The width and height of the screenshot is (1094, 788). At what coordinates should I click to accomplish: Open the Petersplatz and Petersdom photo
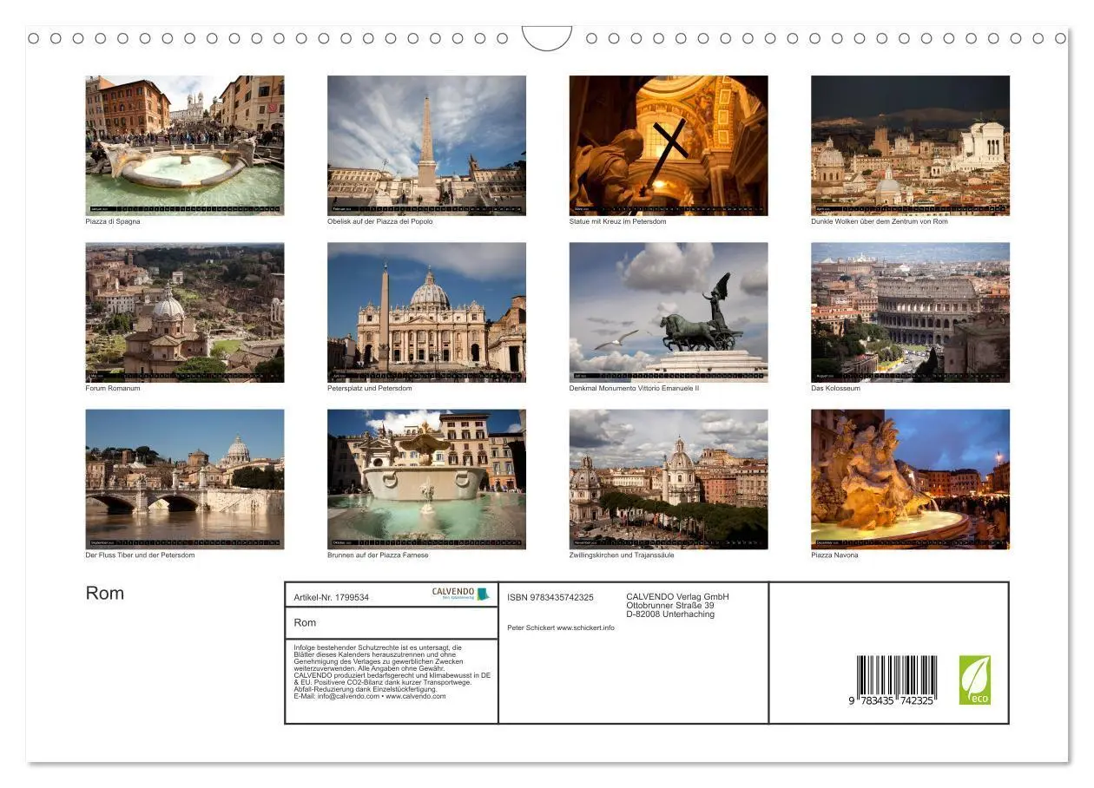[426, 312]
